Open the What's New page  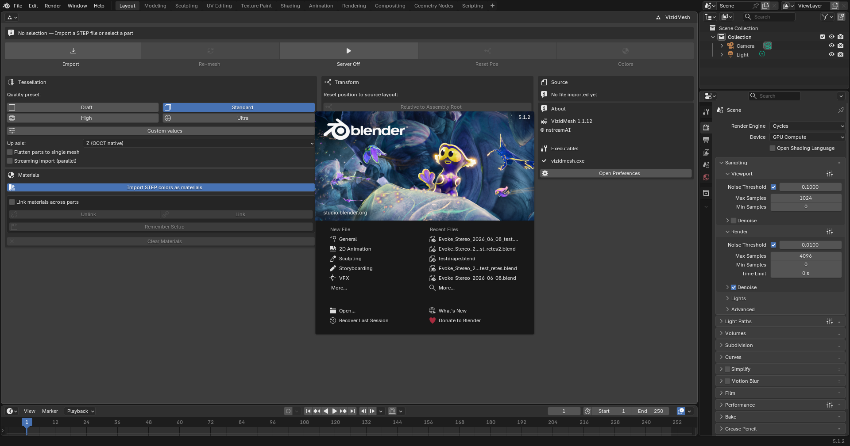tap(452, 311)
